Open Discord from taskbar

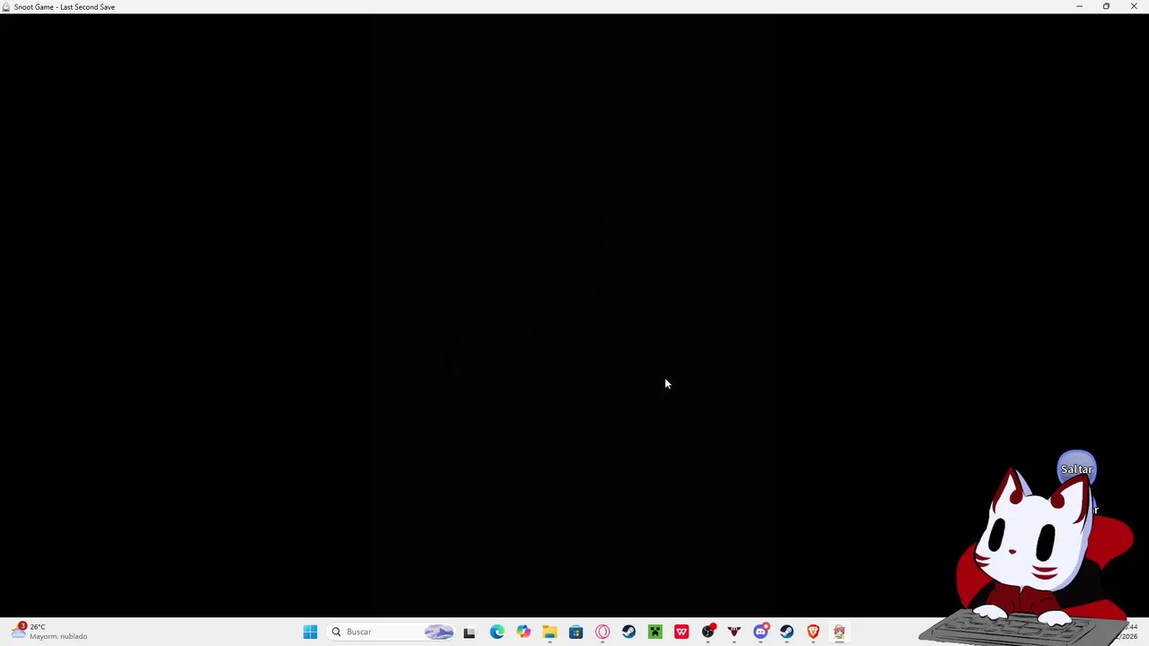pyautogui.click(x=760, y=632)
